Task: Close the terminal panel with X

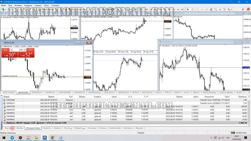Action: coord(1,96)
